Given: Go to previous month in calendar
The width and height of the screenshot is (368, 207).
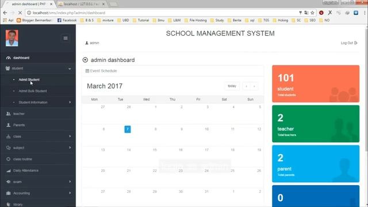Looking at the screenshot, I should coord(247,86).
